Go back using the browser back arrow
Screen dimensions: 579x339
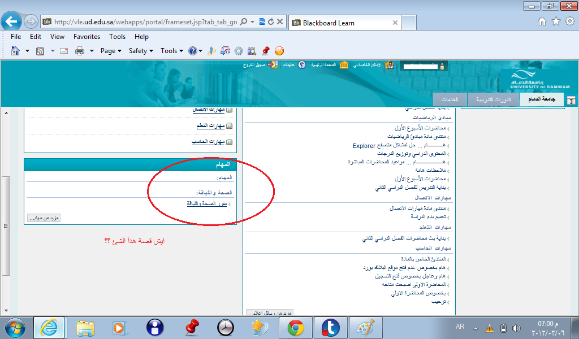pyautogui.click(x=11, y=21)
